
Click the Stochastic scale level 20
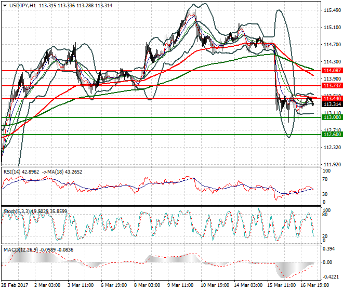[x=325, y=236]
